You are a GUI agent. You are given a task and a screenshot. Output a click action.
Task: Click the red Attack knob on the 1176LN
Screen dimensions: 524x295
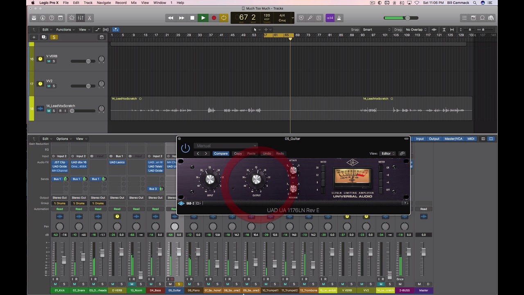tap(293, 170)
